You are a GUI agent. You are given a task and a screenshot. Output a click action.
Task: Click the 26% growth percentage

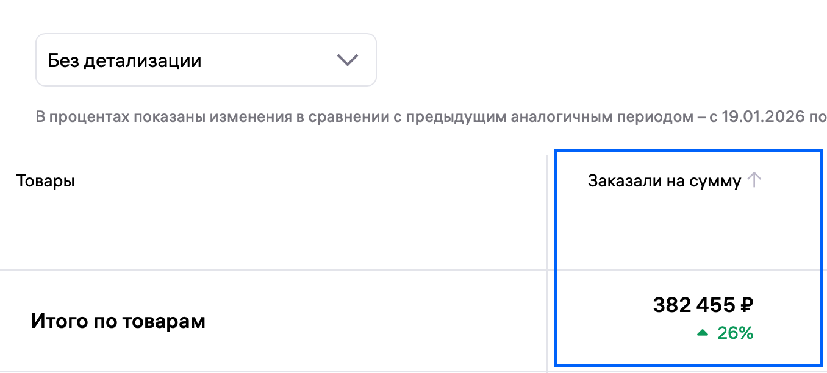click(735, 333)
